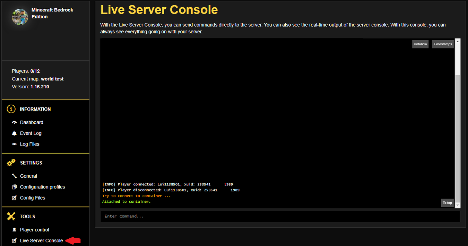Jump to console start with To top
This screenshot has width=468, height=246.
tap(447, 203)
